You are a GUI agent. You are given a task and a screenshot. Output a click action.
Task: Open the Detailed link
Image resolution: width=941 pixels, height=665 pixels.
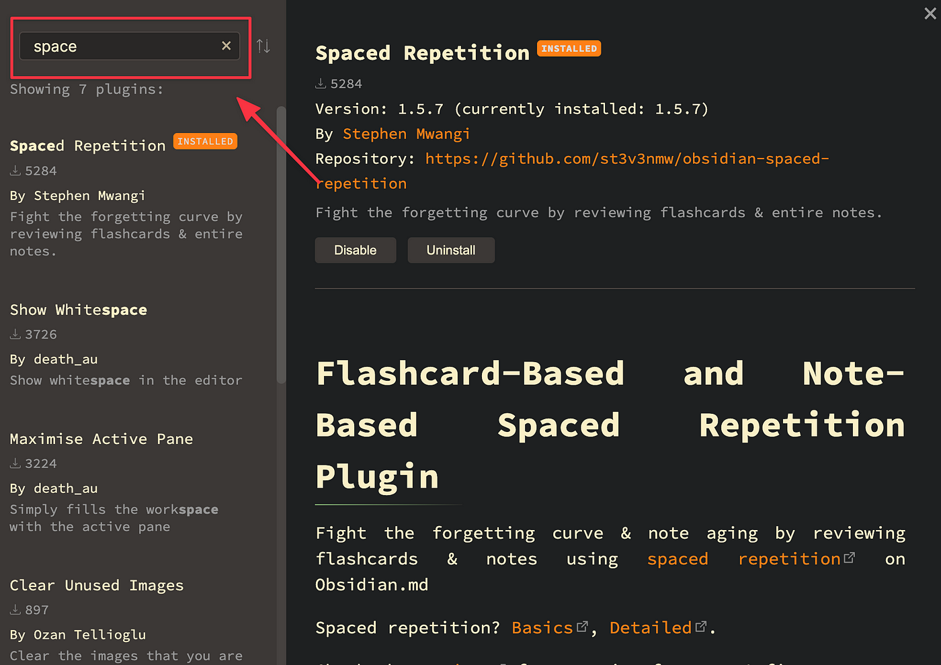pos(657,627)
